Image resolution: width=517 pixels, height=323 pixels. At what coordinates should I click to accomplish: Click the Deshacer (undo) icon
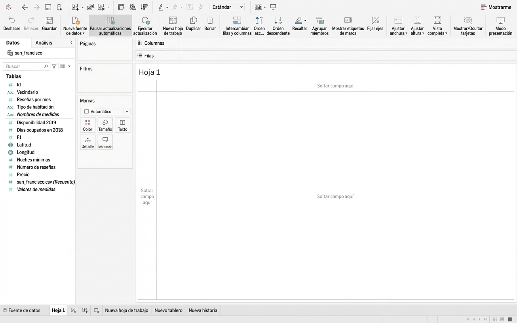11,21
